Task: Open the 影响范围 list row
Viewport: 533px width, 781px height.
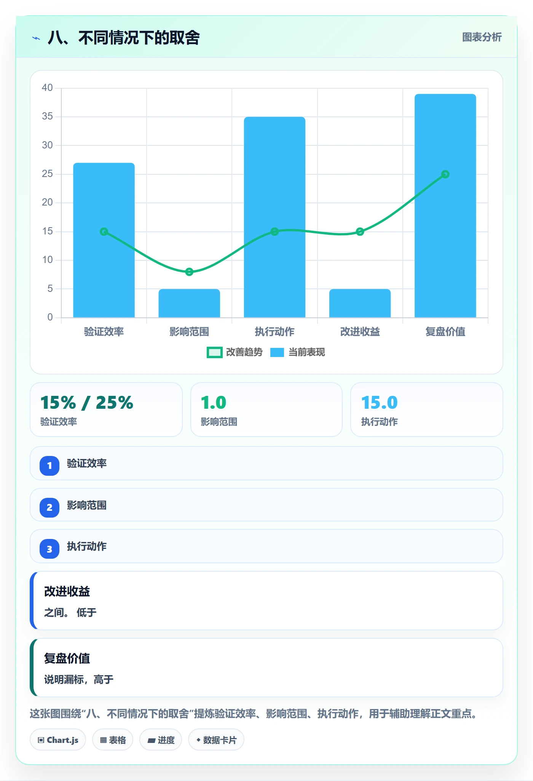Action: (266, 505)
